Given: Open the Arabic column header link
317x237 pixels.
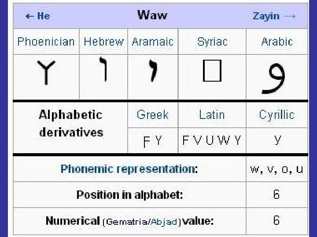Looking at the screenshot, I should tap(276, 42).
